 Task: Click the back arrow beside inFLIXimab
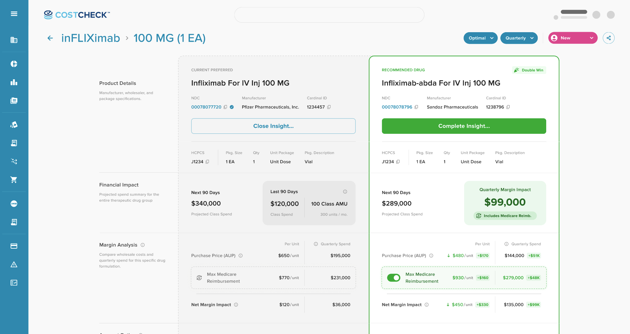click(x=50, y=38)
